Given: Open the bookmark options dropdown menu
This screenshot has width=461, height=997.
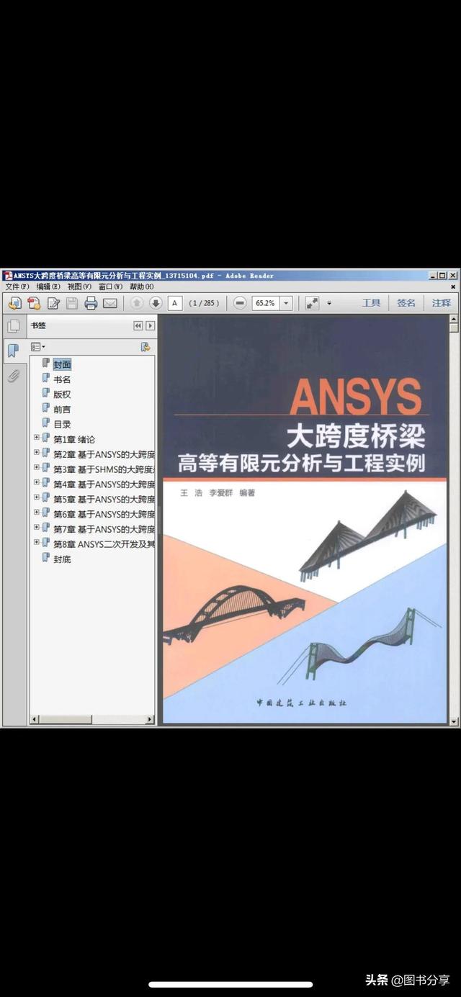Looking at the screenshot, I should point(38,347).
